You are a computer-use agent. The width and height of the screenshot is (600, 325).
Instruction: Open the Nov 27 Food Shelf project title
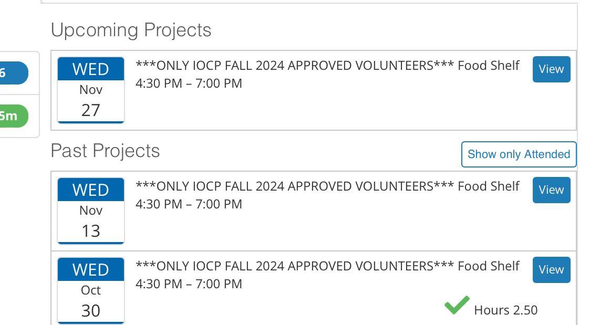(327, 66)
